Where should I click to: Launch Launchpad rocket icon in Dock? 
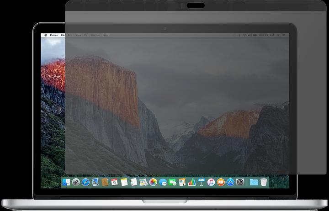point(76,182)
